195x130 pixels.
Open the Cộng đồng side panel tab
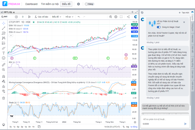coord(192,63)
